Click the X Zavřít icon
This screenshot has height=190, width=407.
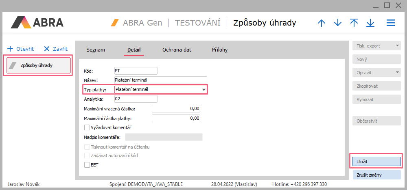47,49
